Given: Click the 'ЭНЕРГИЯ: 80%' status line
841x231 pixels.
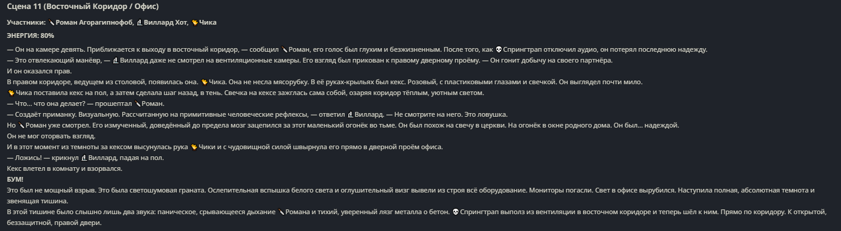Looking at the screenshot, I should tap(31, 36).
